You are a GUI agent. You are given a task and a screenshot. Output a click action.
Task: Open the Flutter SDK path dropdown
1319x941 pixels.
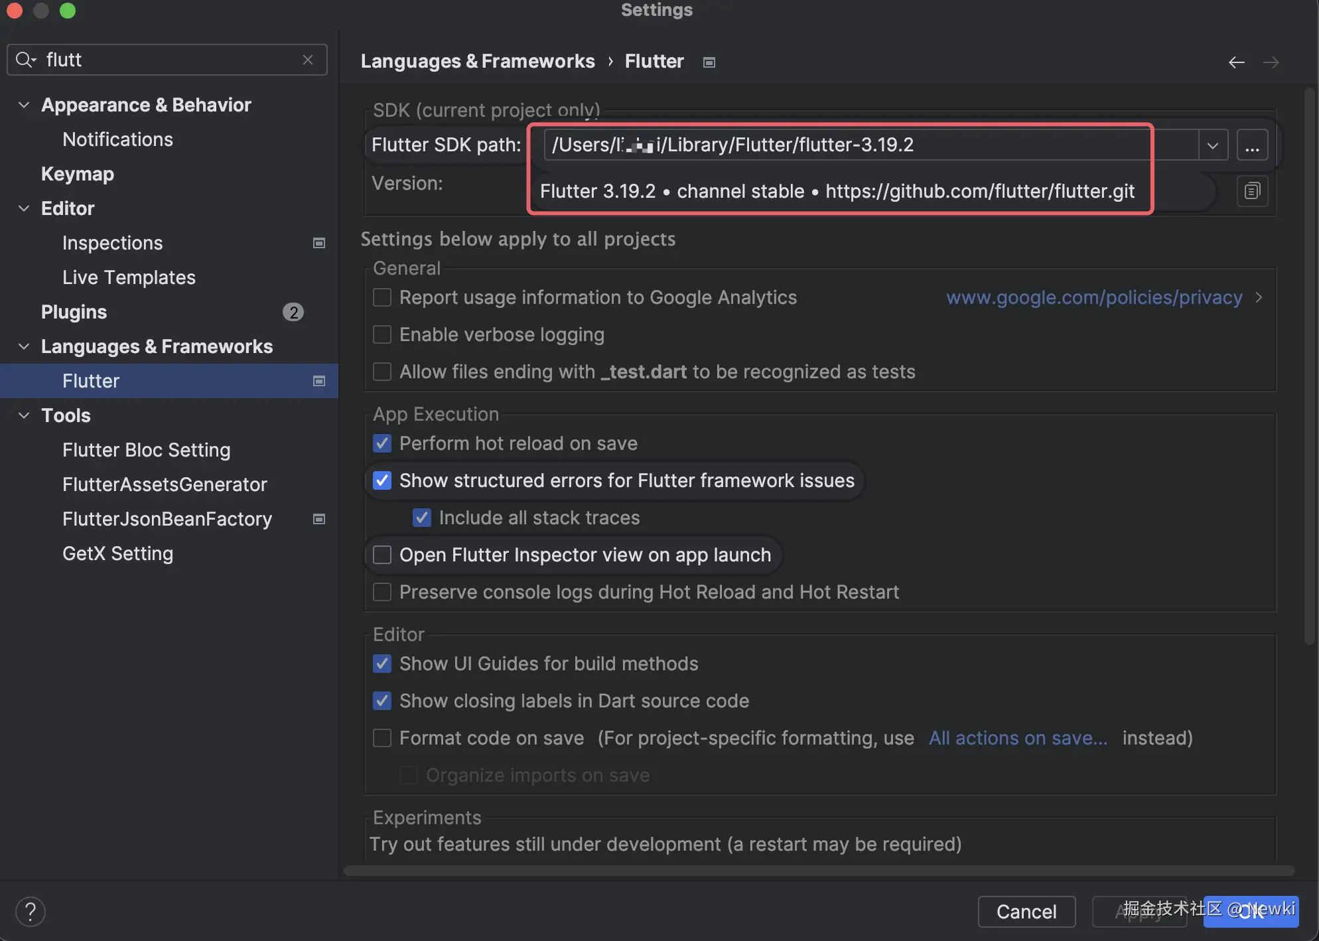1212,145
